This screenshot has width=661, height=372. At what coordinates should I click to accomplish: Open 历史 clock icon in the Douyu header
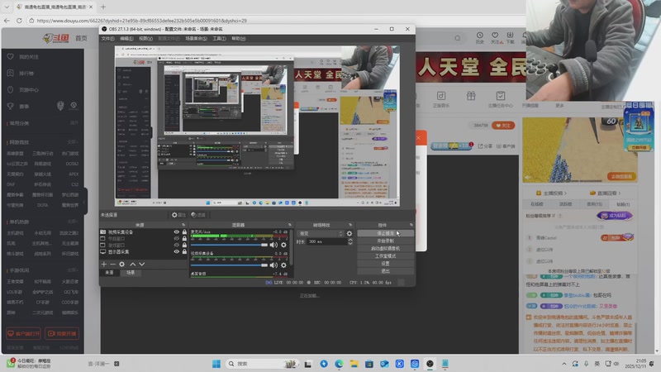coord(480,37)
